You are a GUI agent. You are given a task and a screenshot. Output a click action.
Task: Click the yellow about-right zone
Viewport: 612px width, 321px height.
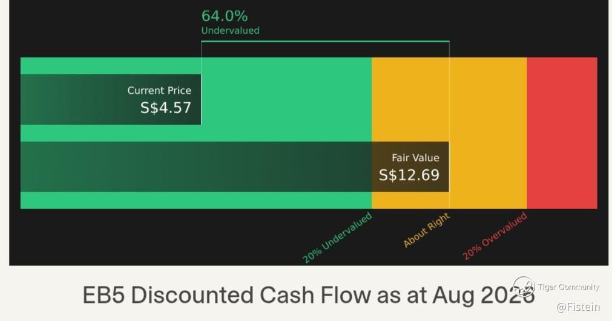(x=449, y=133)
